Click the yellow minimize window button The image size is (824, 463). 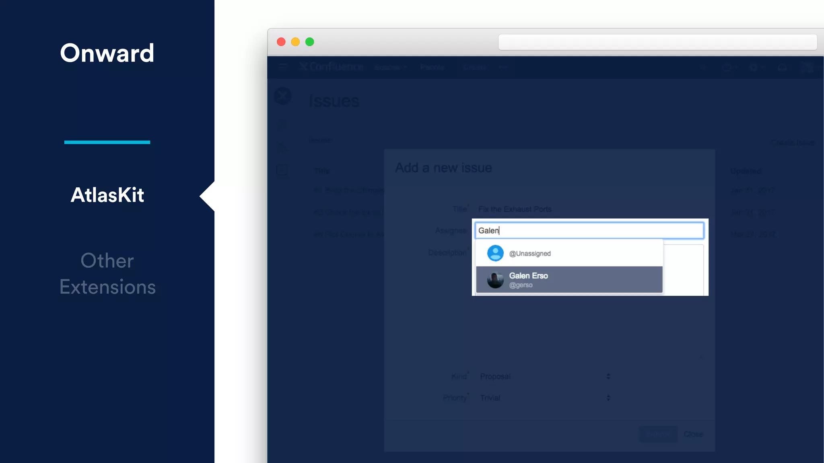[295, 42]
